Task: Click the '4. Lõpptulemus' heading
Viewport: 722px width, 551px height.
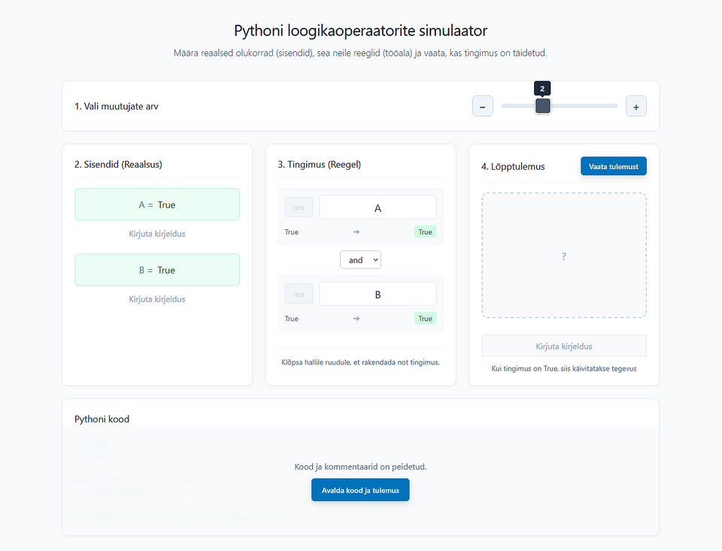Action: click(x=513, y=167)
